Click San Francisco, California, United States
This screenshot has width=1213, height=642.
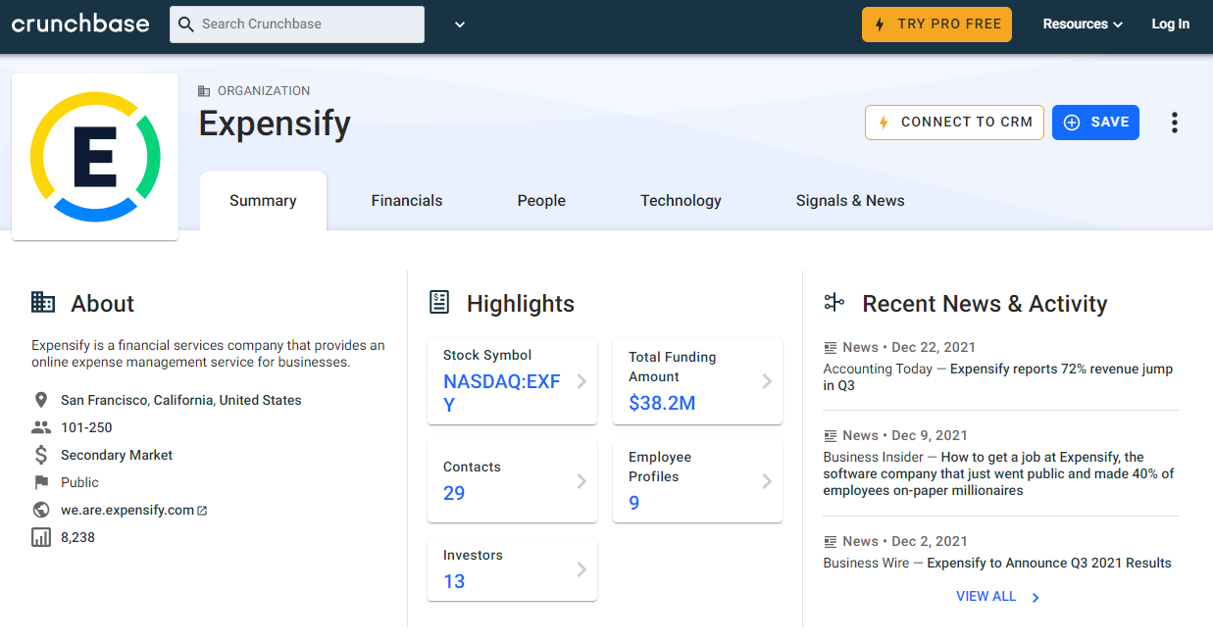[181, 400]
